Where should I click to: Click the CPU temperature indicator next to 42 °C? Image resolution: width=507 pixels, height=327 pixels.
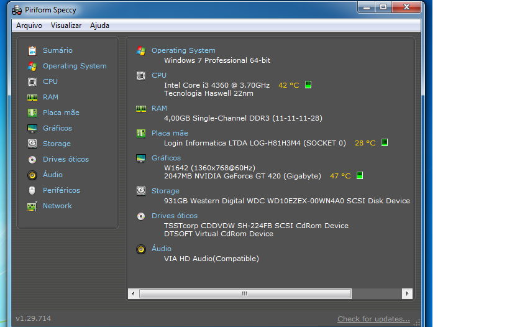(x=308, y=85)
